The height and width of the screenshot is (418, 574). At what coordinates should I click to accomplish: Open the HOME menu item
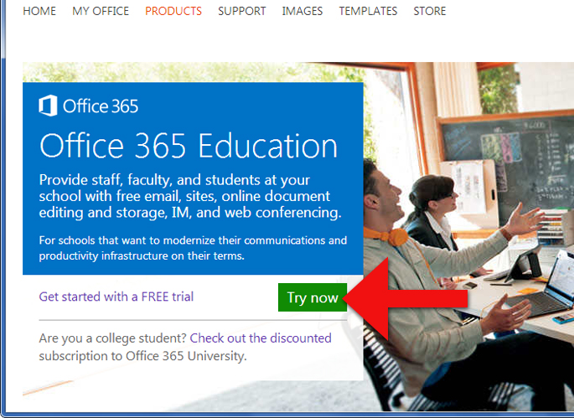[x=39, y=11]
